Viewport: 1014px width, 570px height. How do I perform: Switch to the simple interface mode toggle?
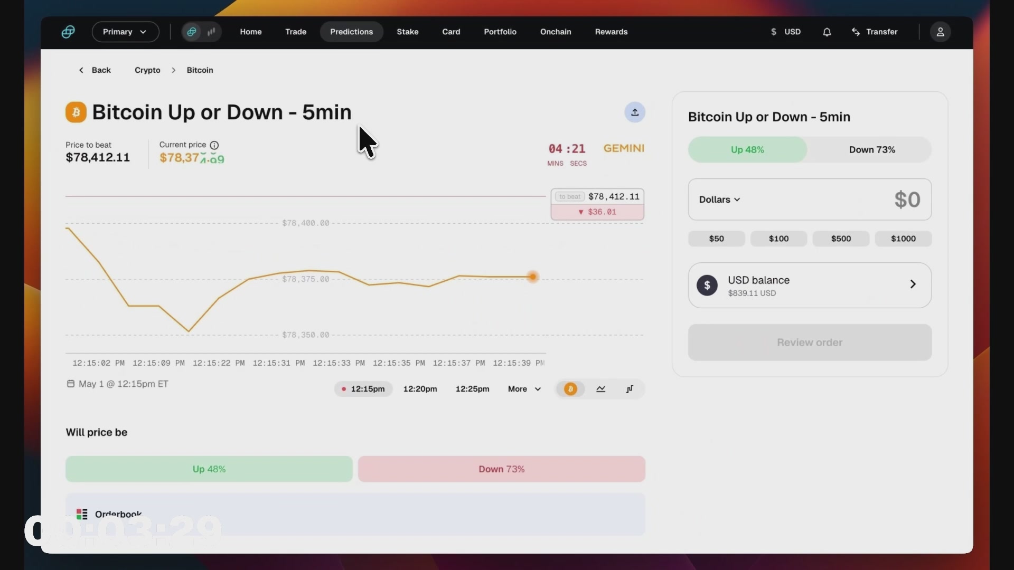pos(192,32)
